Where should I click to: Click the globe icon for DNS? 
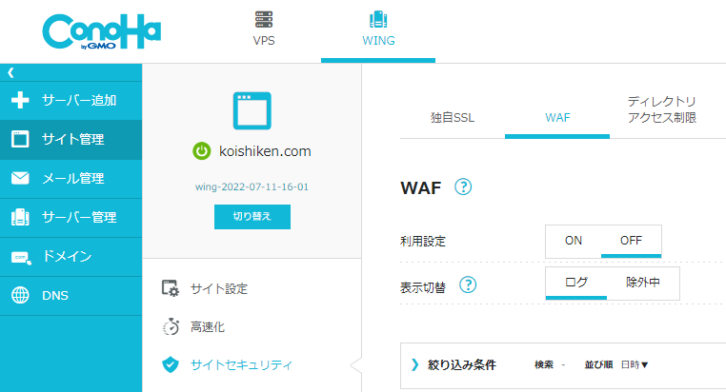pyautogui.click(x=20, y=295)
